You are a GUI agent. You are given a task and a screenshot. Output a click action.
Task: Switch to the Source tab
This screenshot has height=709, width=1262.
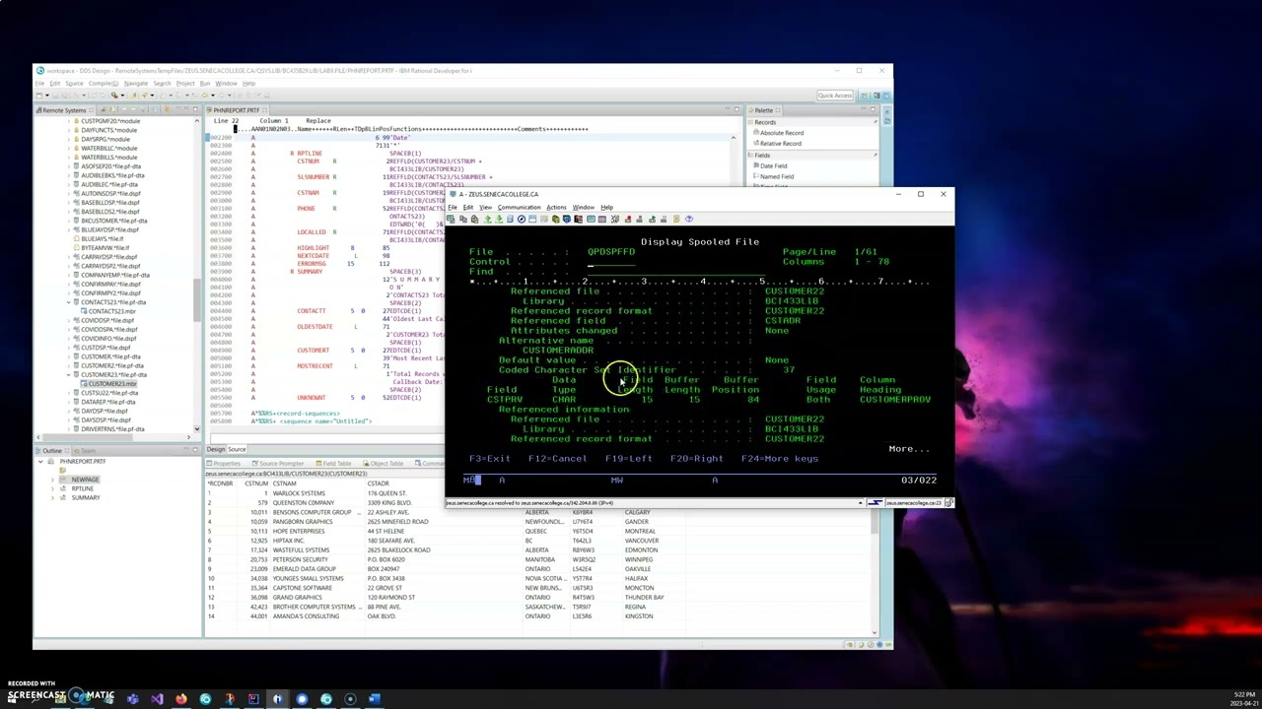click(237, 449)
